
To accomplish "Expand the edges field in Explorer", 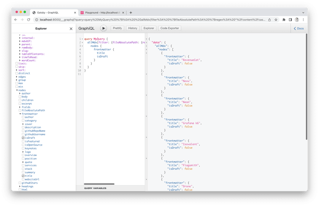I will click(x=17, y=76).
